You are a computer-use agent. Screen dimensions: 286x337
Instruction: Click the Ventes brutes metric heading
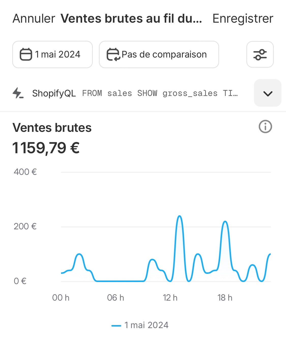[x=52, y=128]
